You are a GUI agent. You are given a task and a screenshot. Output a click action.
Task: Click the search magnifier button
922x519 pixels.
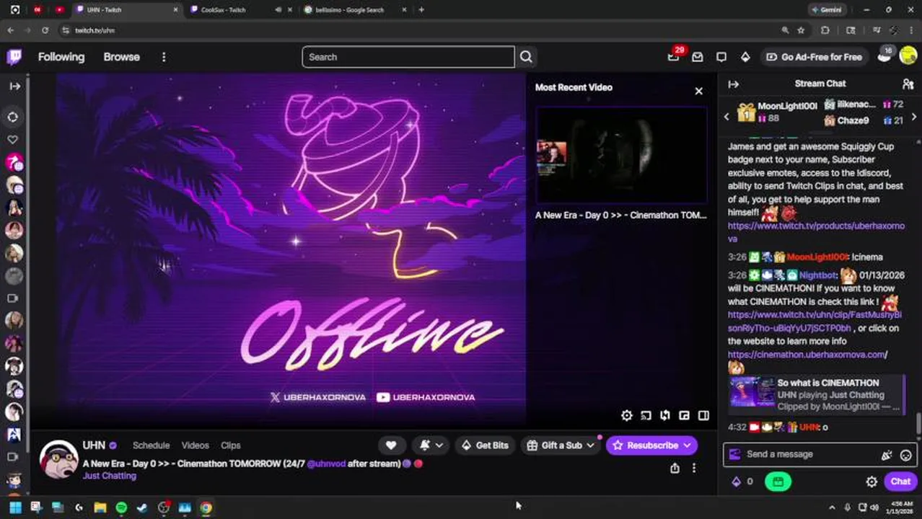click(526, 57)
